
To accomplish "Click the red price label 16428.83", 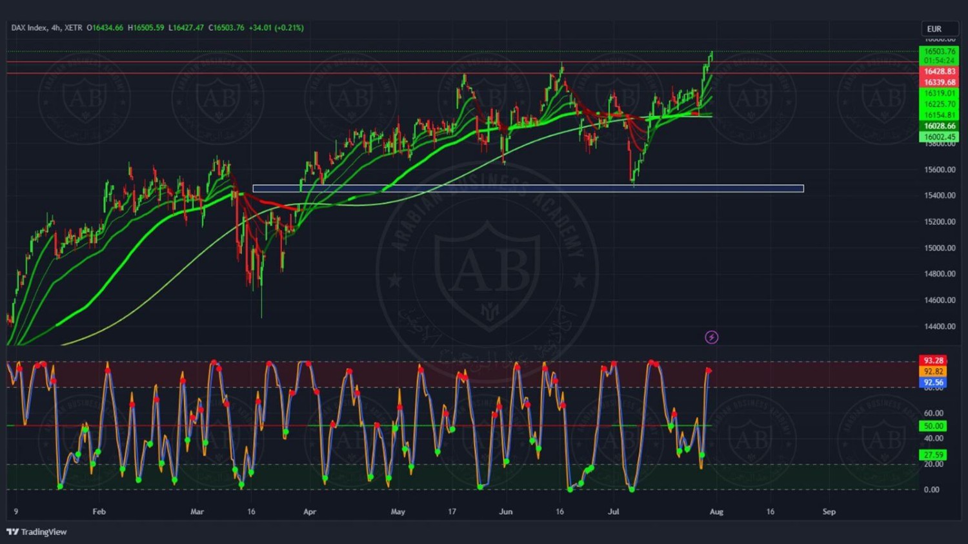I will coord(939,72).
